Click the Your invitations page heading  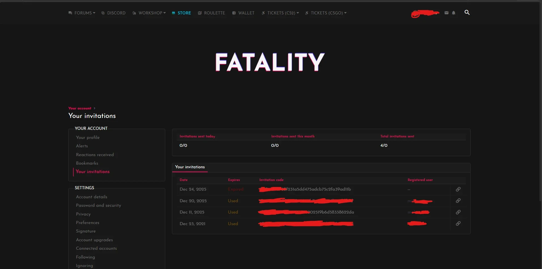pyautogui.click(x=92, y=116)
